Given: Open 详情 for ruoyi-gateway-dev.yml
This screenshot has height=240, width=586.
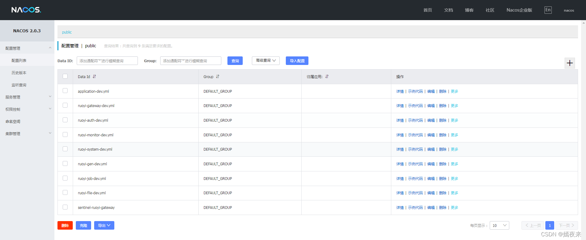Looking at the screenshot, I should coord(400,106).
